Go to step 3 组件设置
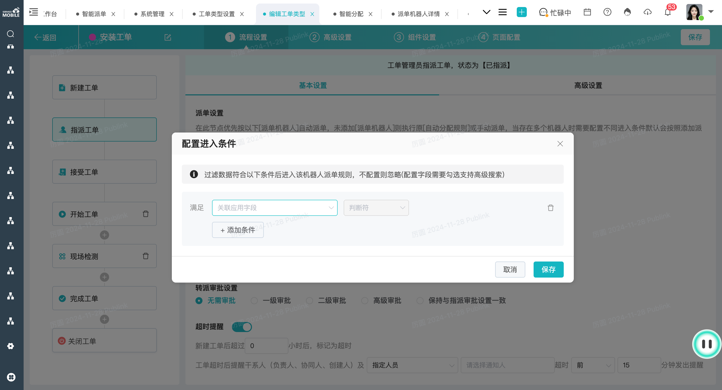Viewport: 722px width, 390px height. 415,37
